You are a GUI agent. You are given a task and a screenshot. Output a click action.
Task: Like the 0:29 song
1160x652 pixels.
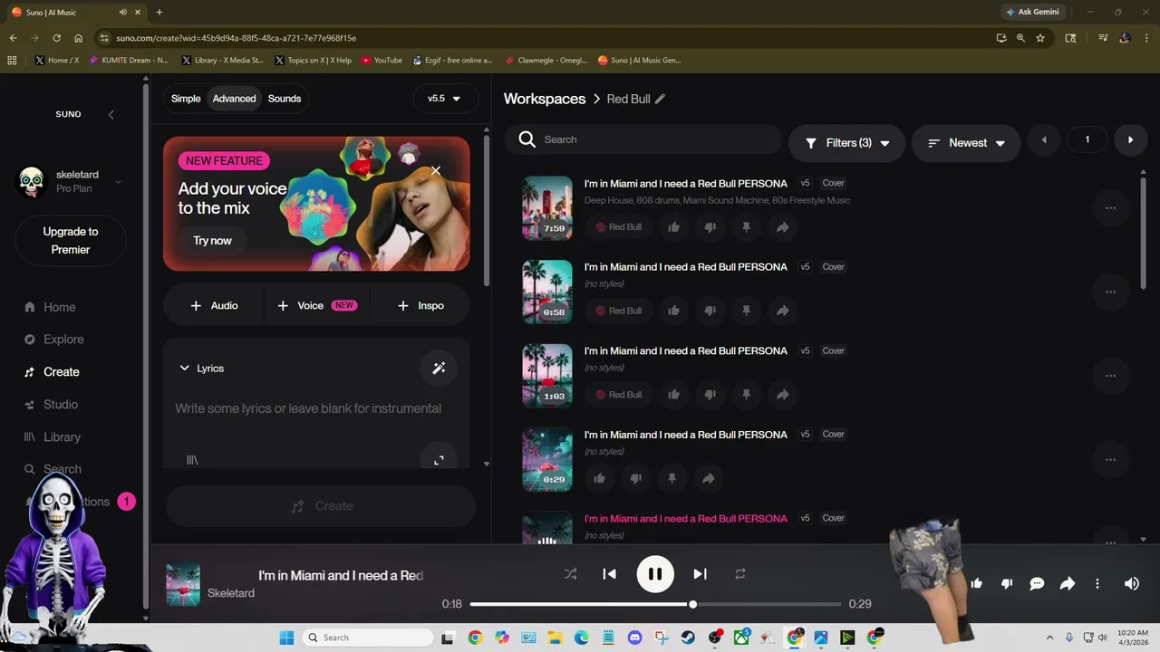pyautogui.click(x=599, y=478)
